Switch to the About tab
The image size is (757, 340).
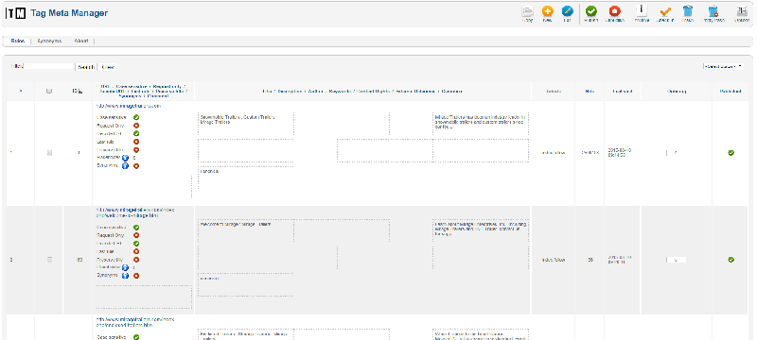[x=81, y=41]
